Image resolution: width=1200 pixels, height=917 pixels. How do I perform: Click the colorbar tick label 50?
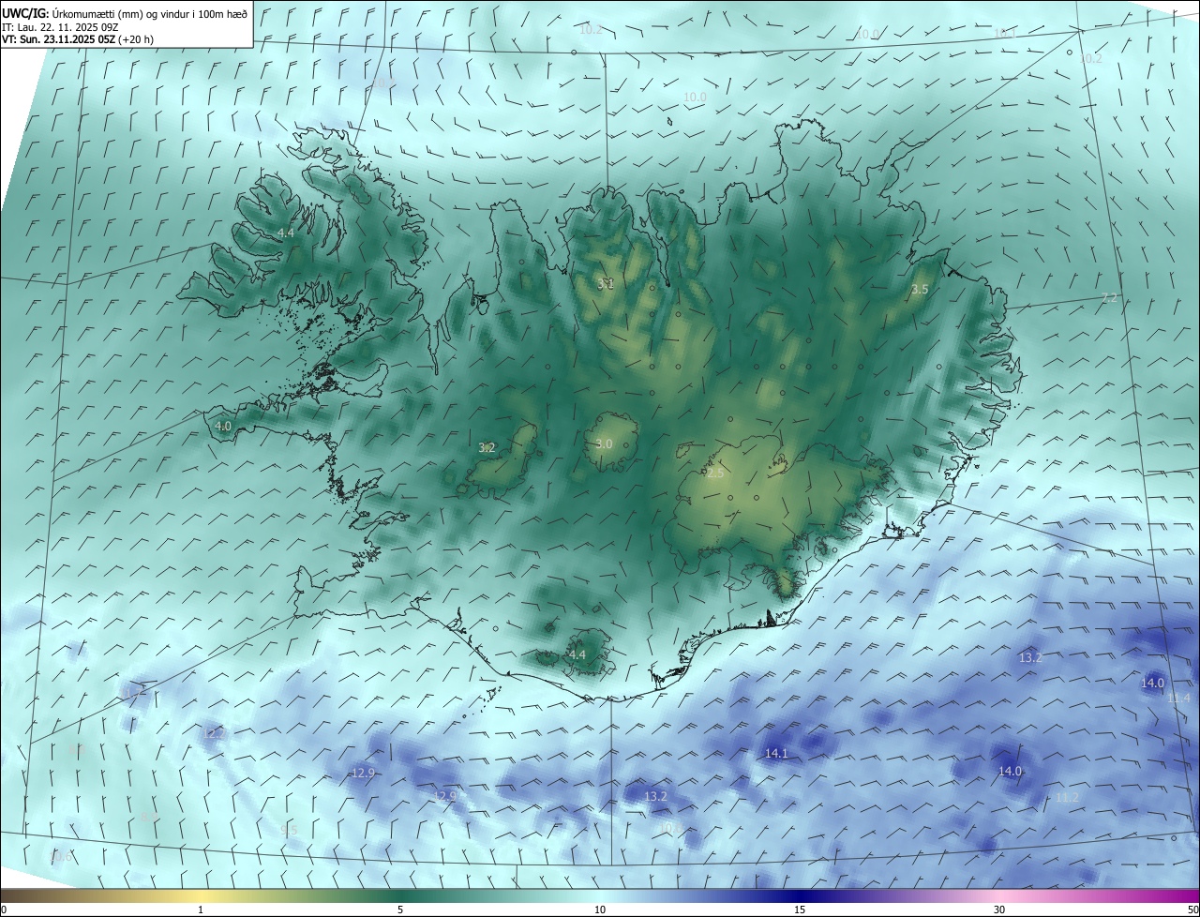1192,909
